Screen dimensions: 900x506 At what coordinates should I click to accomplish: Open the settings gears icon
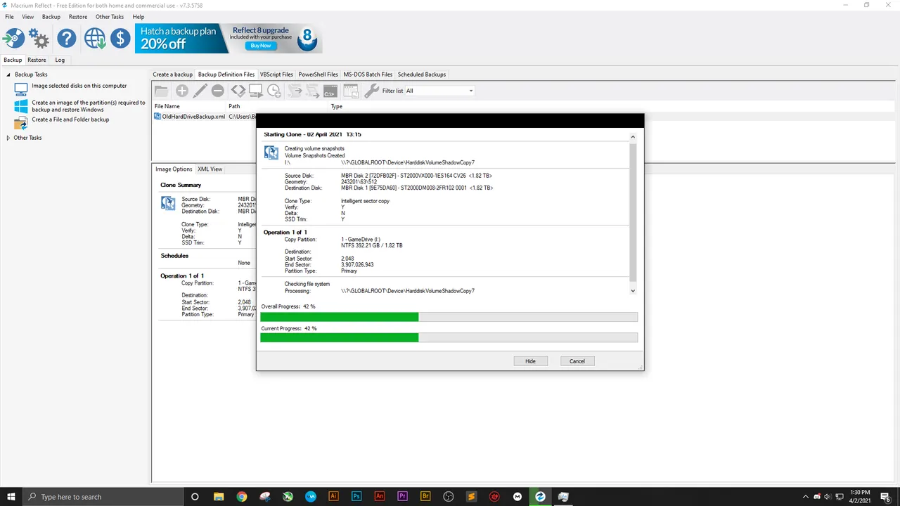[x=39, y=38]
